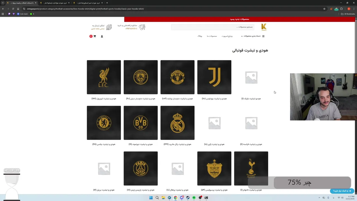
Task: Click the هودی و تیشرت رئال مادرید caption
Action: pyautogui.click(x=177, y=144)
